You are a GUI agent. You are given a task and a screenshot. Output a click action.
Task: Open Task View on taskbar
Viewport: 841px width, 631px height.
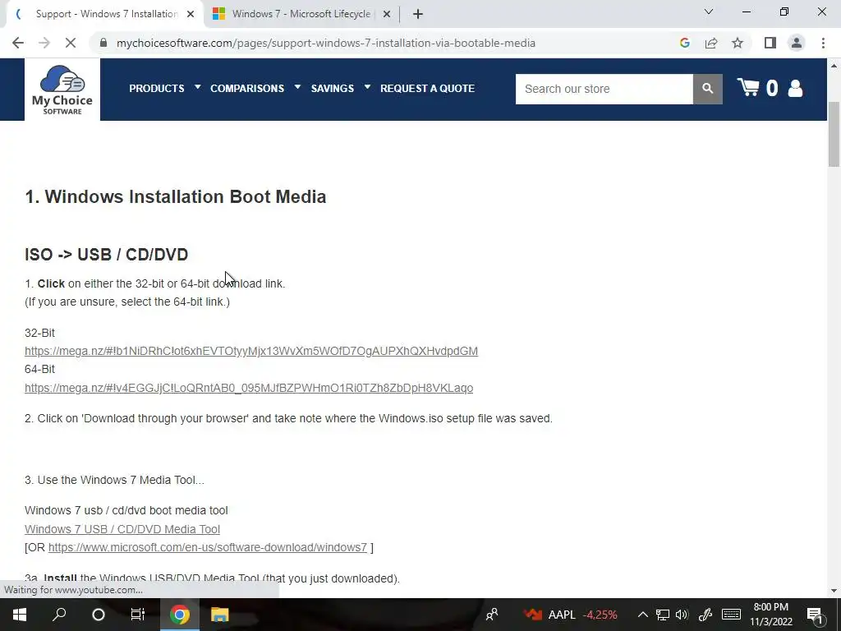[x=138, y=615]
